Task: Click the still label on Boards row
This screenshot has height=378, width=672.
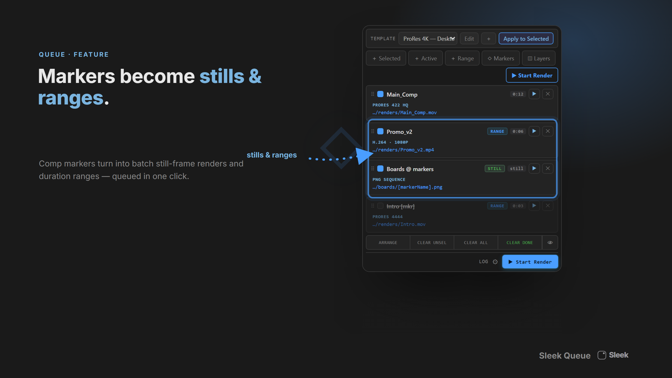Action: click(516, 169)
